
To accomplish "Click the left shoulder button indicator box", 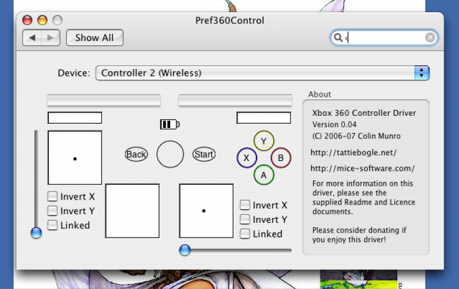I will [75, 118].
